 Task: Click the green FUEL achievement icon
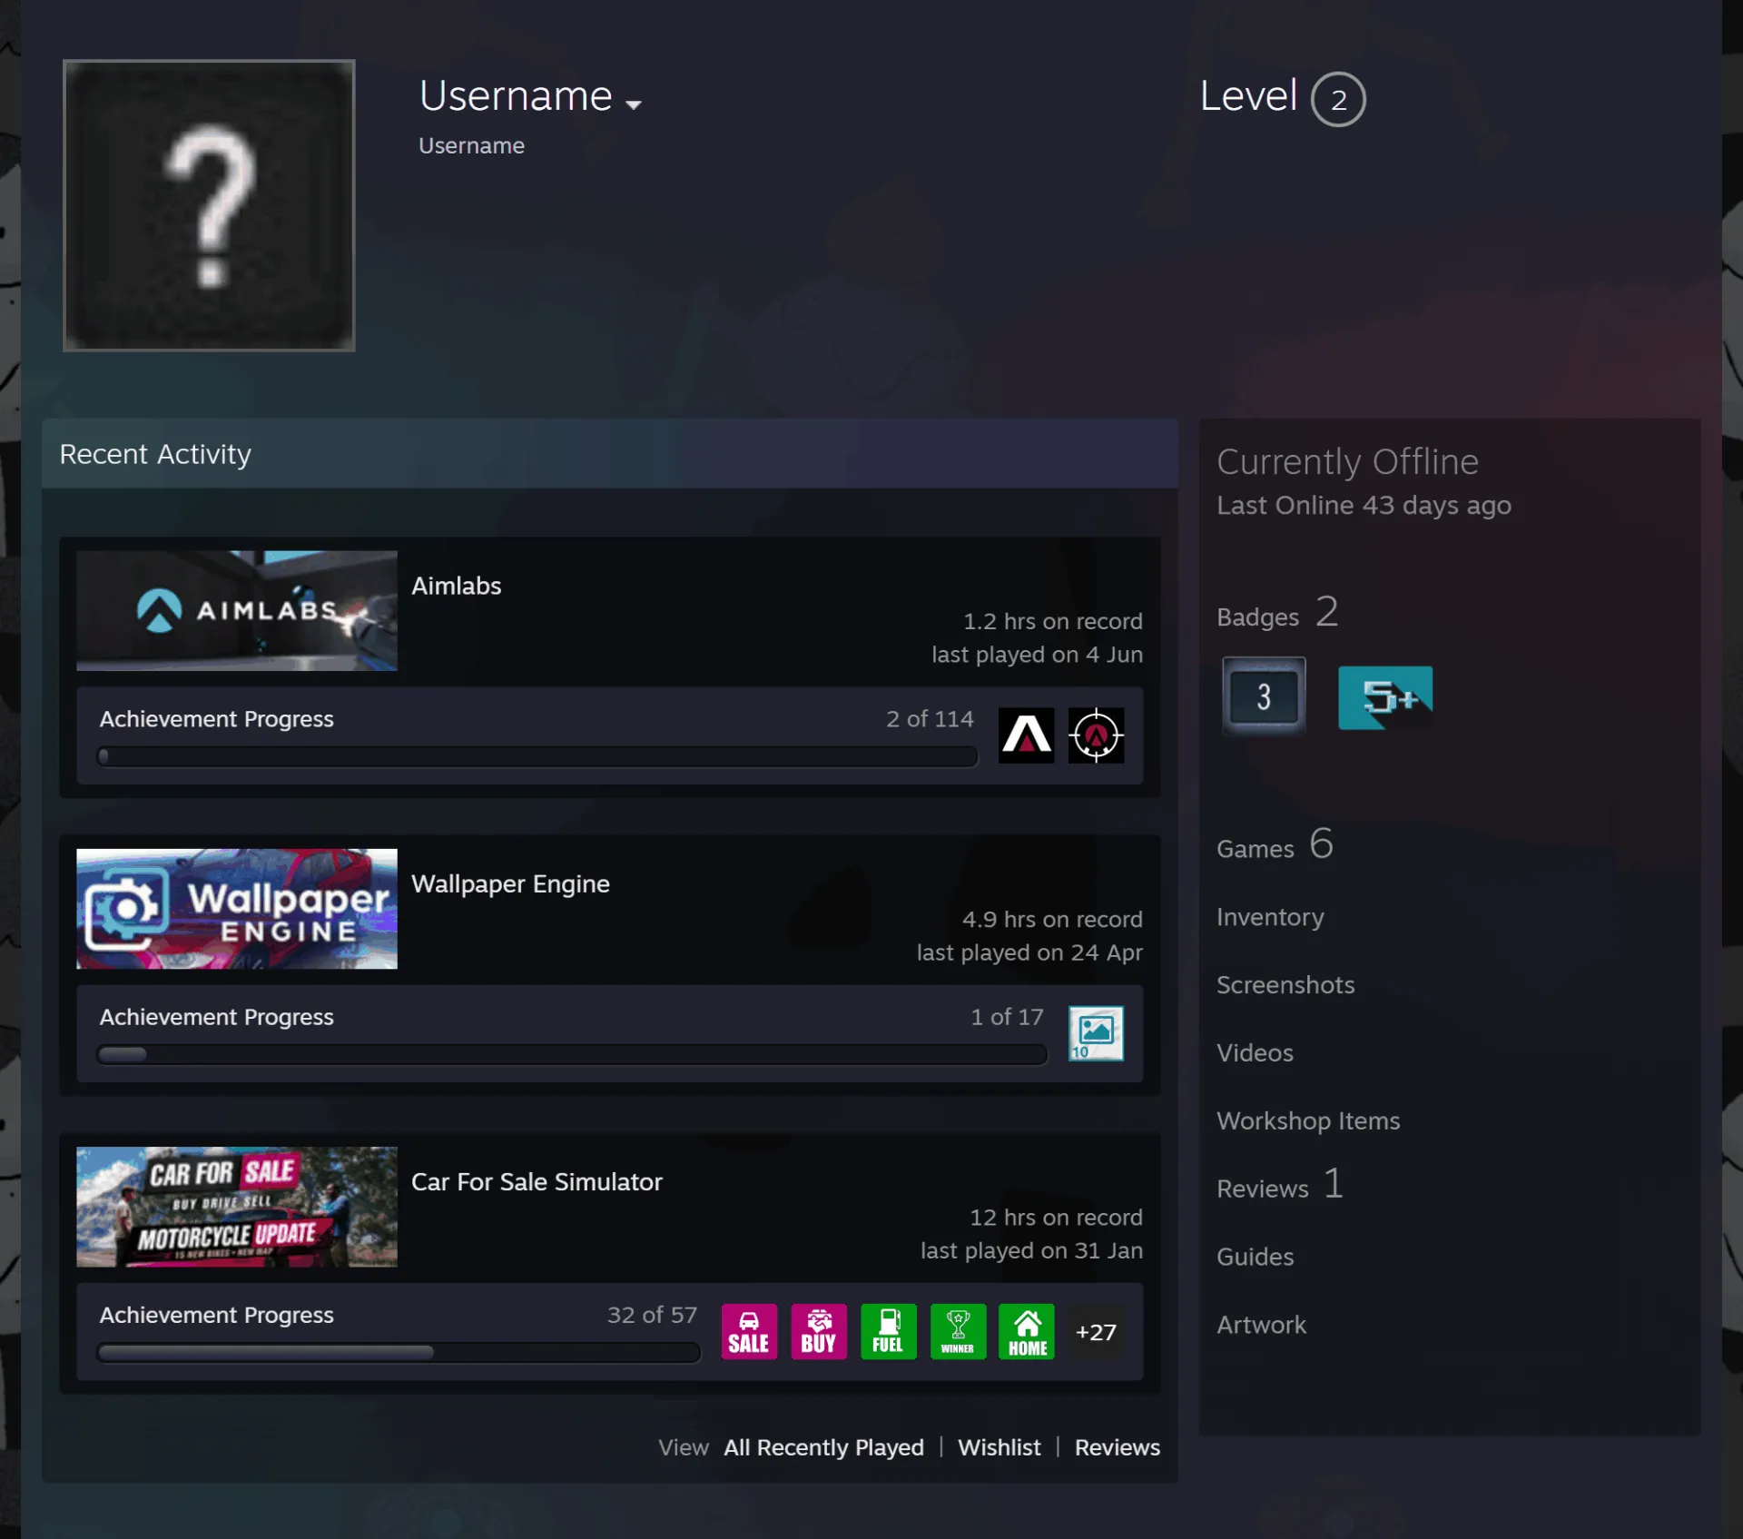point(888,1331)
